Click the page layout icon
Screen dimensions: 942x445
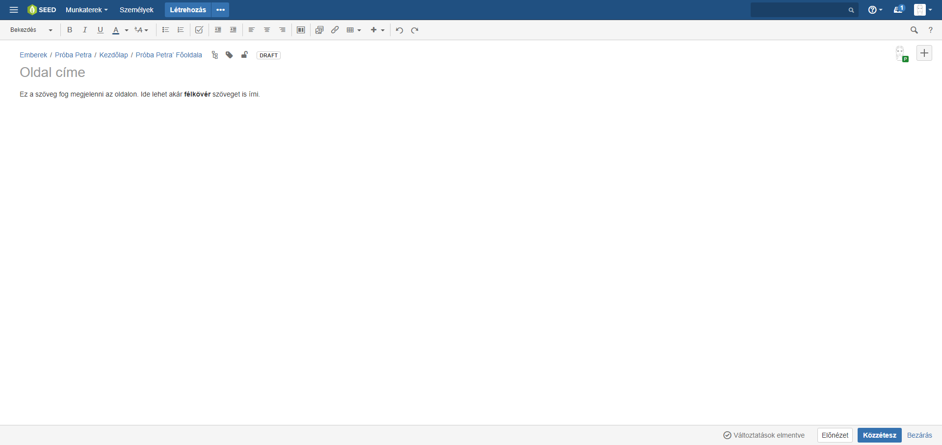point(301,30)
